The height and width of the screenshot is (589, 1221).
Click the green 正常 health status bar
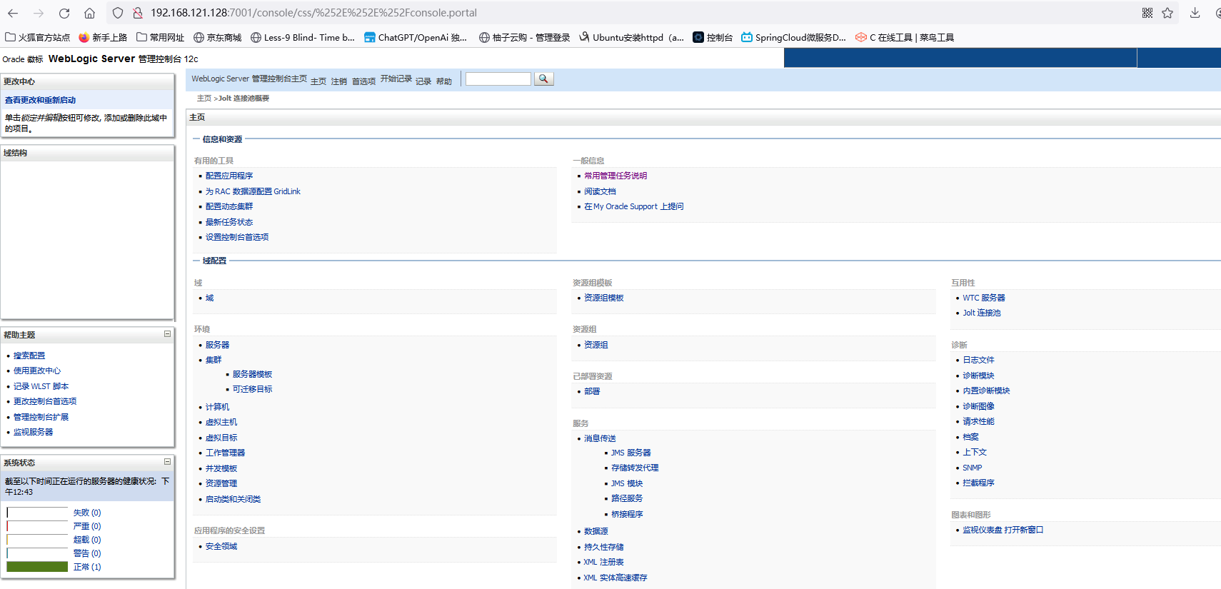click(37, 567)
